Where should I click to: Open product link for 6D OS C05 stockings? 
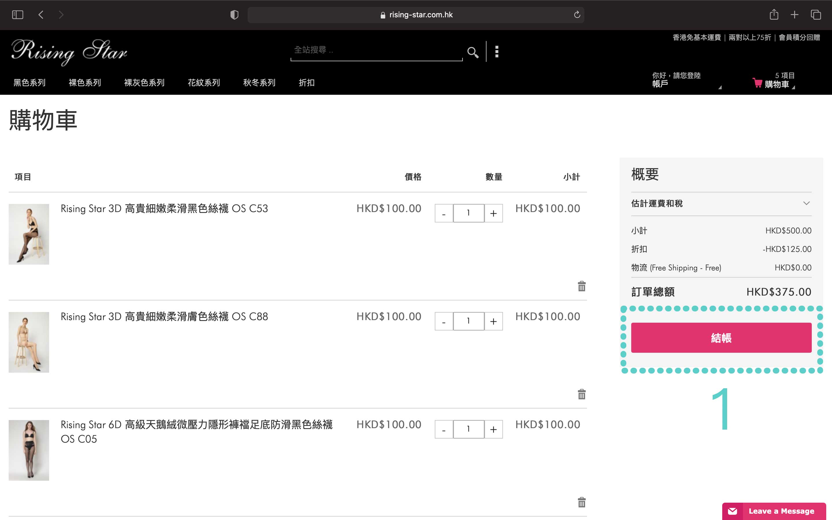pyautogui.click(x=197, y=432)
